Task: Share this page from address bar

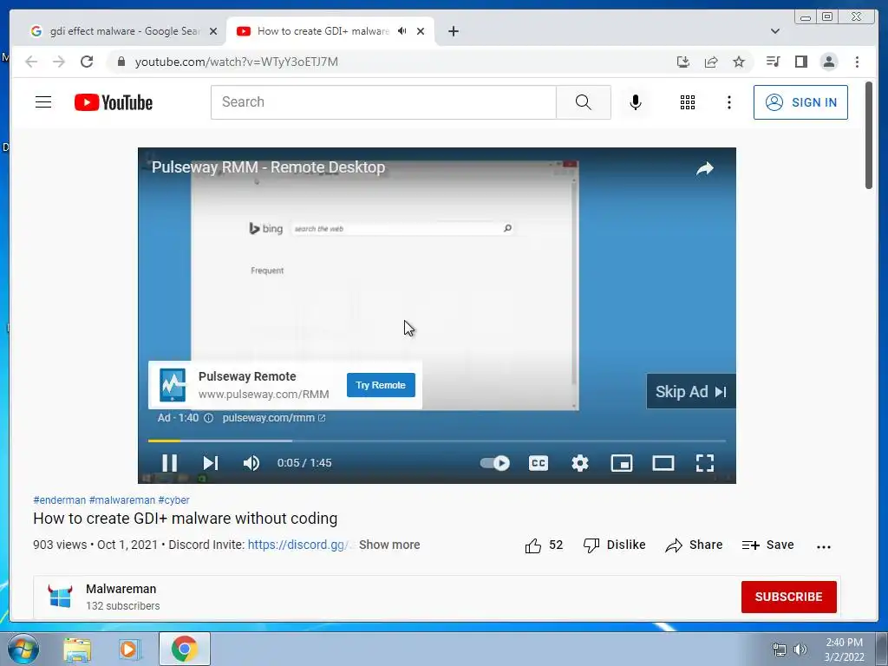Action: (x=711, y=62)
